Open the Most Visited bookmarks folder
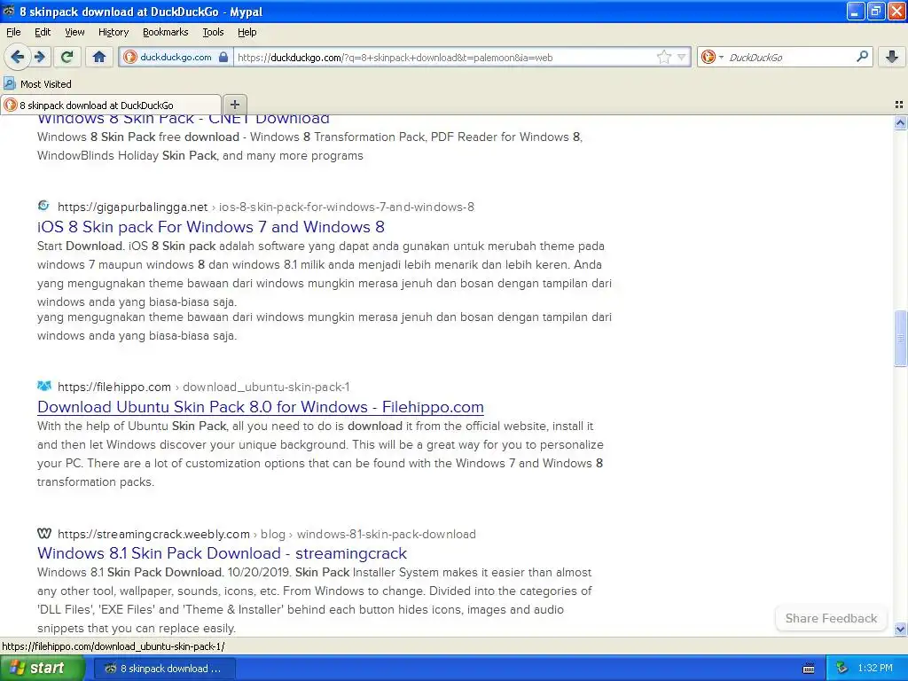 (x=38, y=84)
